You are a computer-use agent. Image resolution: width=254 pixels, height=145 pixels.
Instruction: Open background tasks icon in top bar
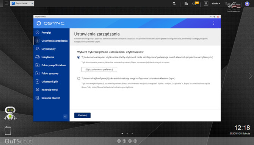pyautogui.click(x=186, y=3)
